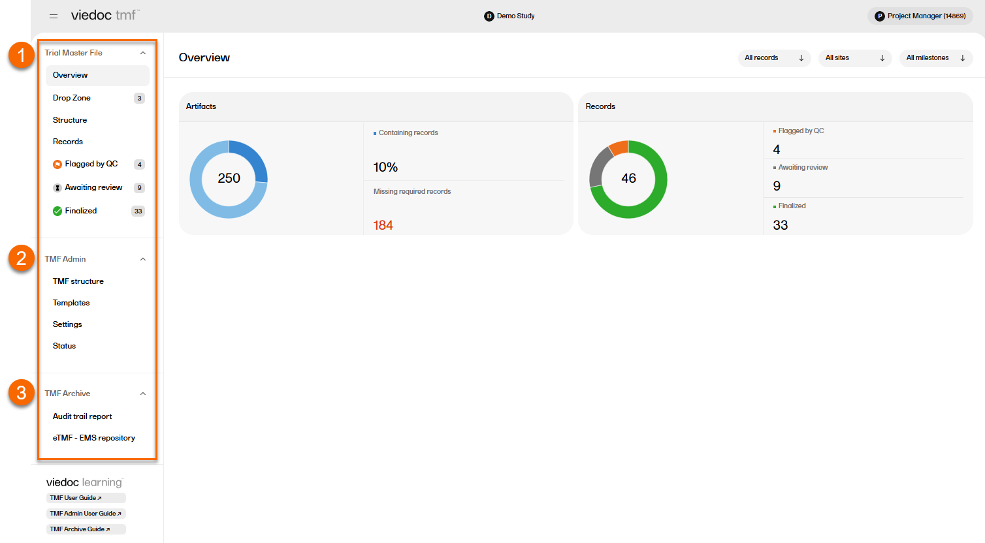Collapse the TMF Admin section

(143, 259)
